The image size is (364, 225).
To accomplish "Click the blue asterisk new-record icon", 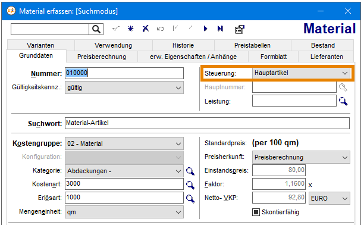I will [131, 29].
